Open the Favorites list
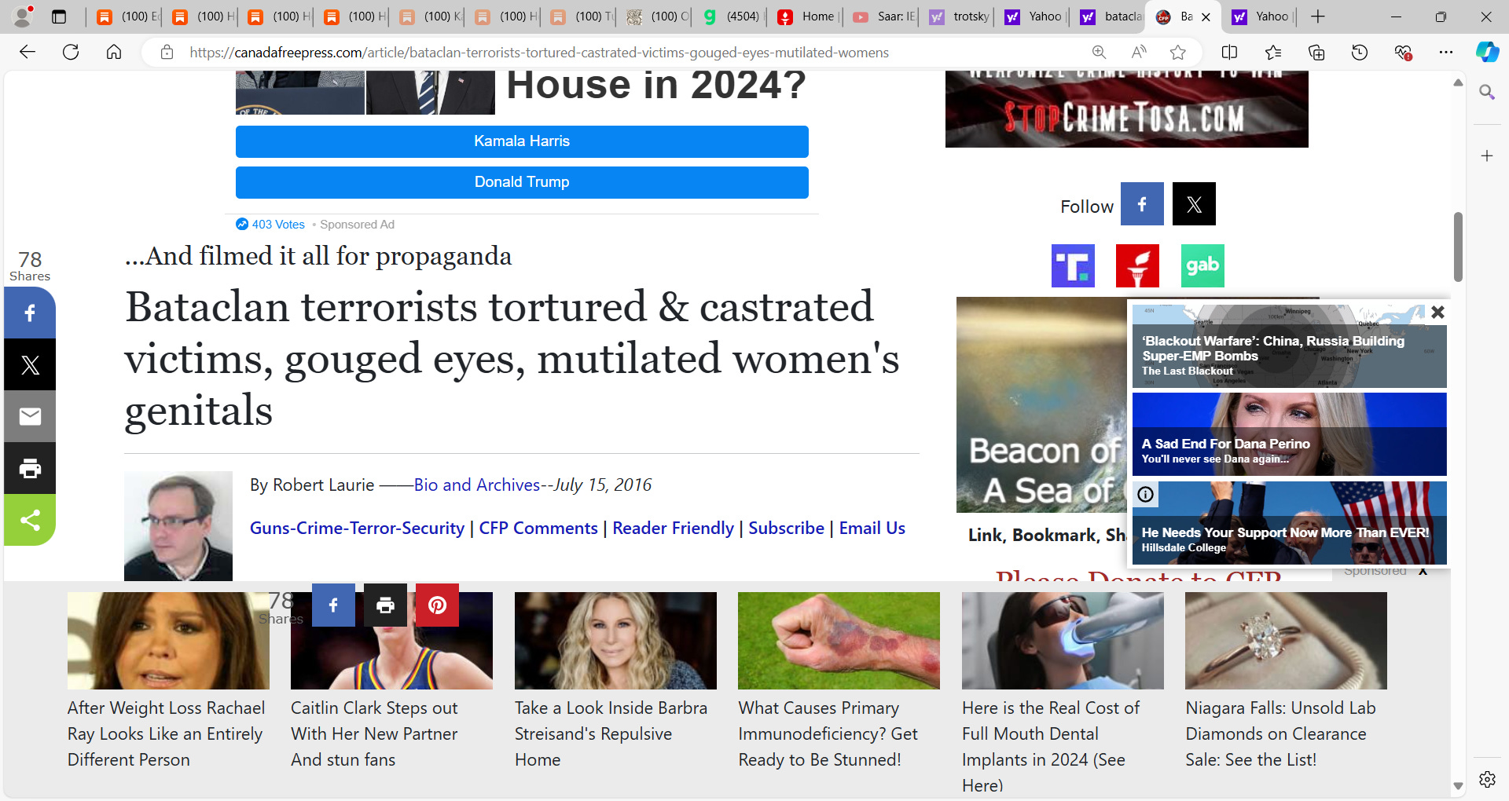Image resolution: width=1509 pixels, height=801 pixels. (1273, 53)
